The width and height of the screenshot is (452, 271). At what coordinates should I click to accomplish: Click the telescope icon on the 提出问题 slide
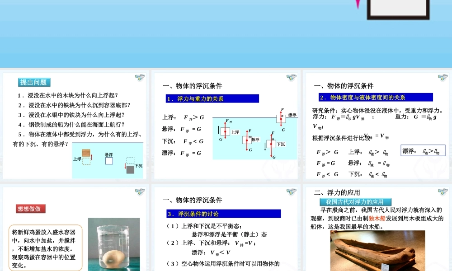140,78
